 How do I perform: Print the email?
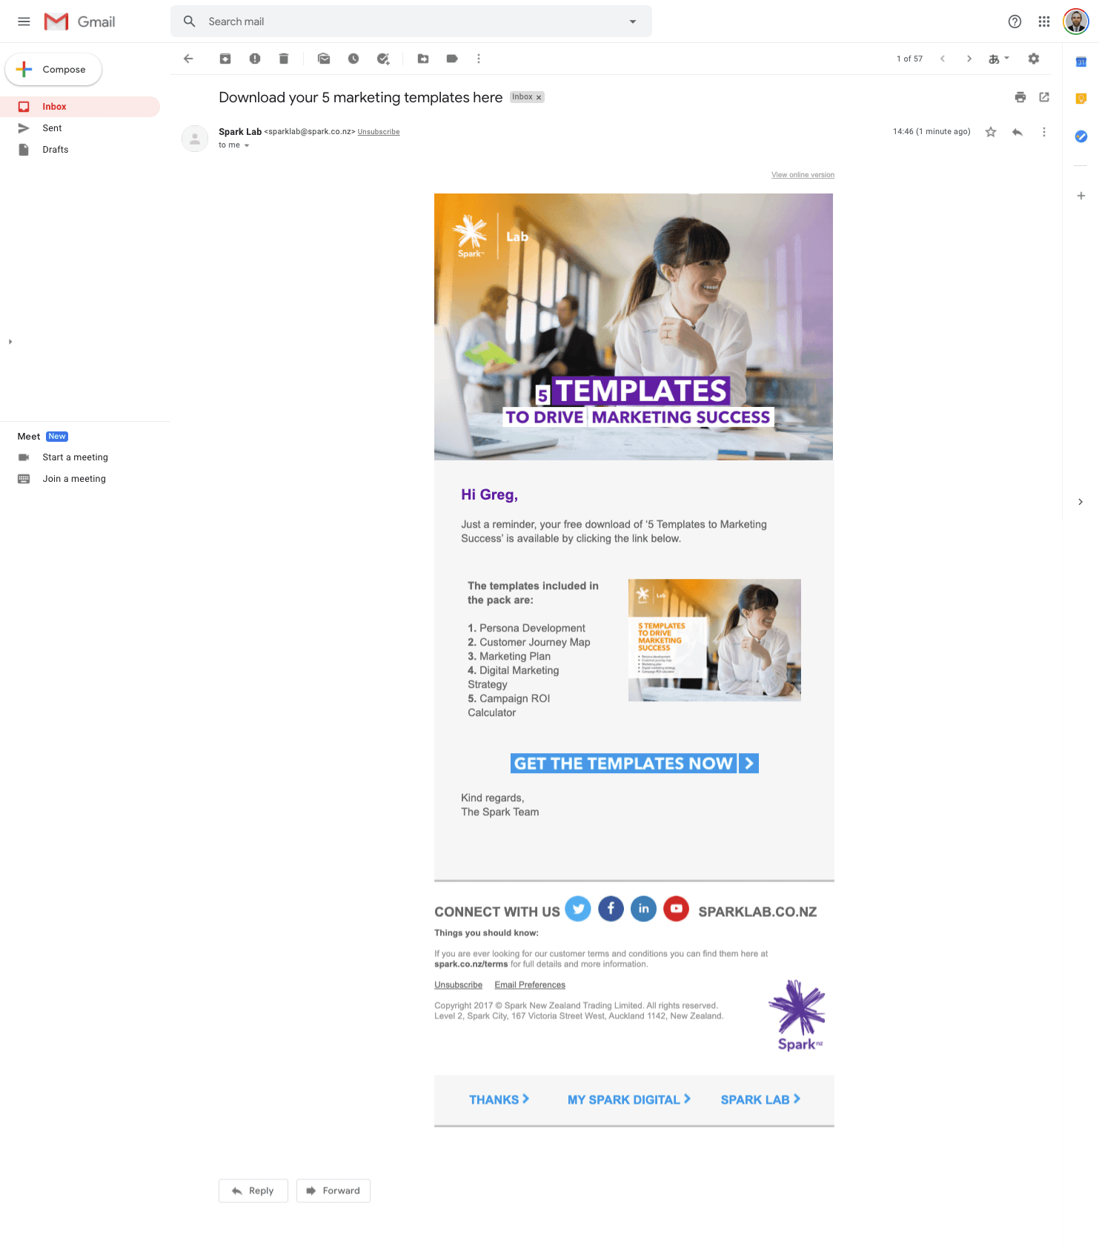(1020, 97)
